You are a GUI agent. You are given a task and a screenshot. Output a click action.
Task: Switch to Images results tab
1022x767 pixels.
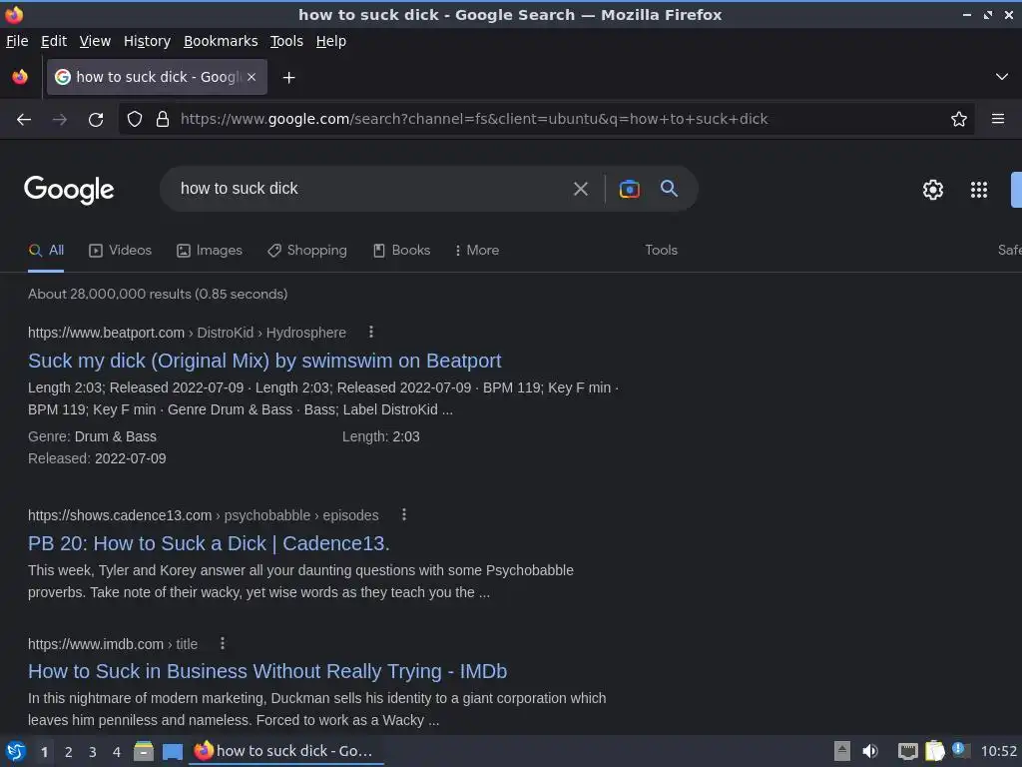pos(210,251)
